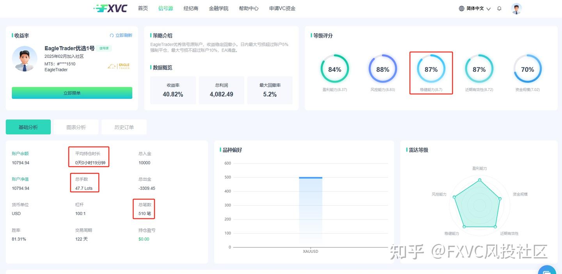
Task: Click the globe language icon
Action: point(462,8)
